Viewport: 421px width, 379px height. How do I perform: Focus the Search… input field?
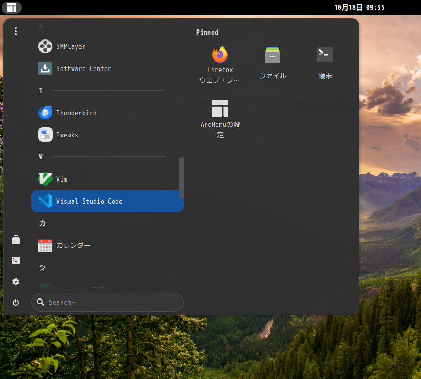point(107,302)
